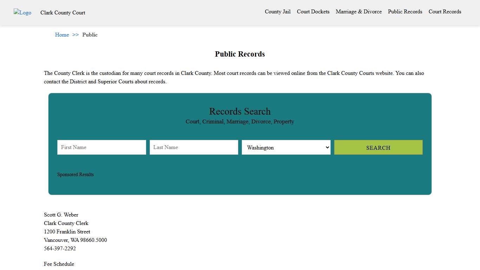Click the Public breadcrumb label
Image resolution: width=480 pixels, height=270 pixels.
[90, 35]
